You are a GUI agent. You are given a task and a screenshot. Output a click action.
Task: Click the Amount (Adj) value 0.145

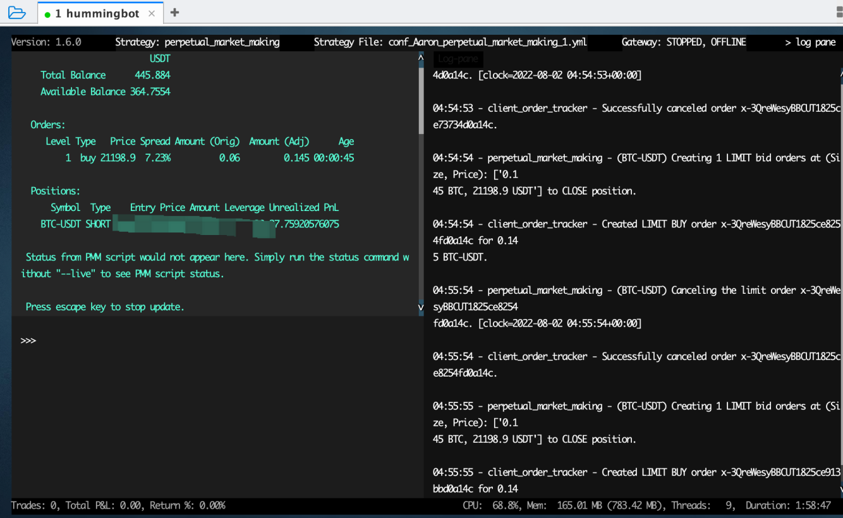pyautogui.click(x=296, y=158)
